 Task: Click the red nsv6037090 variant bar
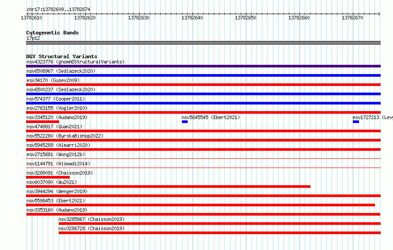pyautogui.click(x=168, y=187)
